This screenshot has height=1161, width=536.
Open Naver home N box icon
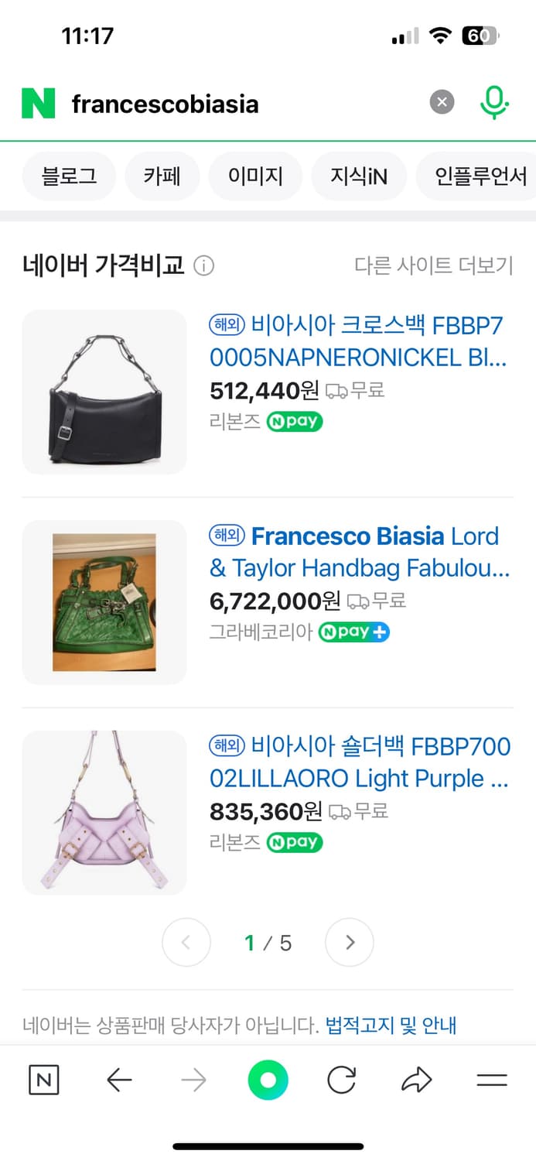click(44, 1080)
